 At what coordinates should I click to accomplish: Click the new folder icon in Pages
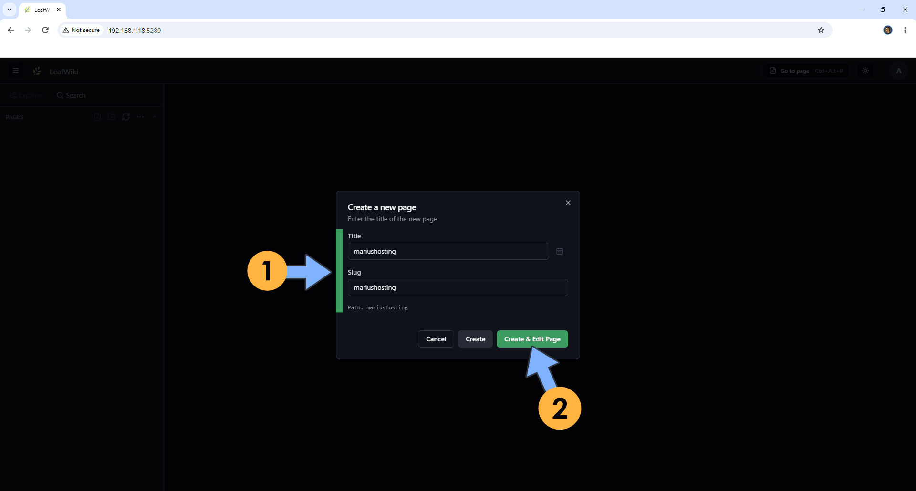(x=112, y=117)
